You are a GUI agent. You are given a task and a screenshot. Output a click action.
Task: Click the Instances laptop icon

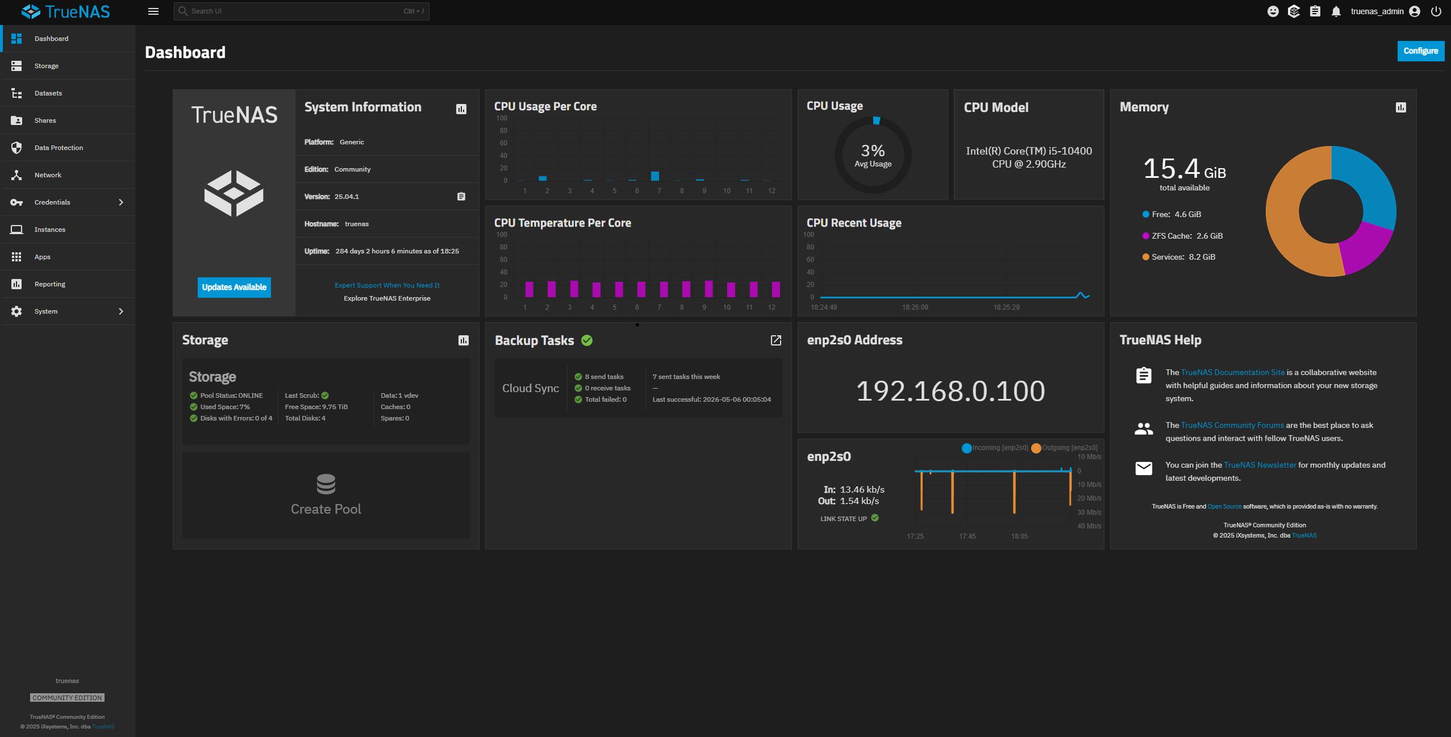pyautogui.click(x=16, y=230)
